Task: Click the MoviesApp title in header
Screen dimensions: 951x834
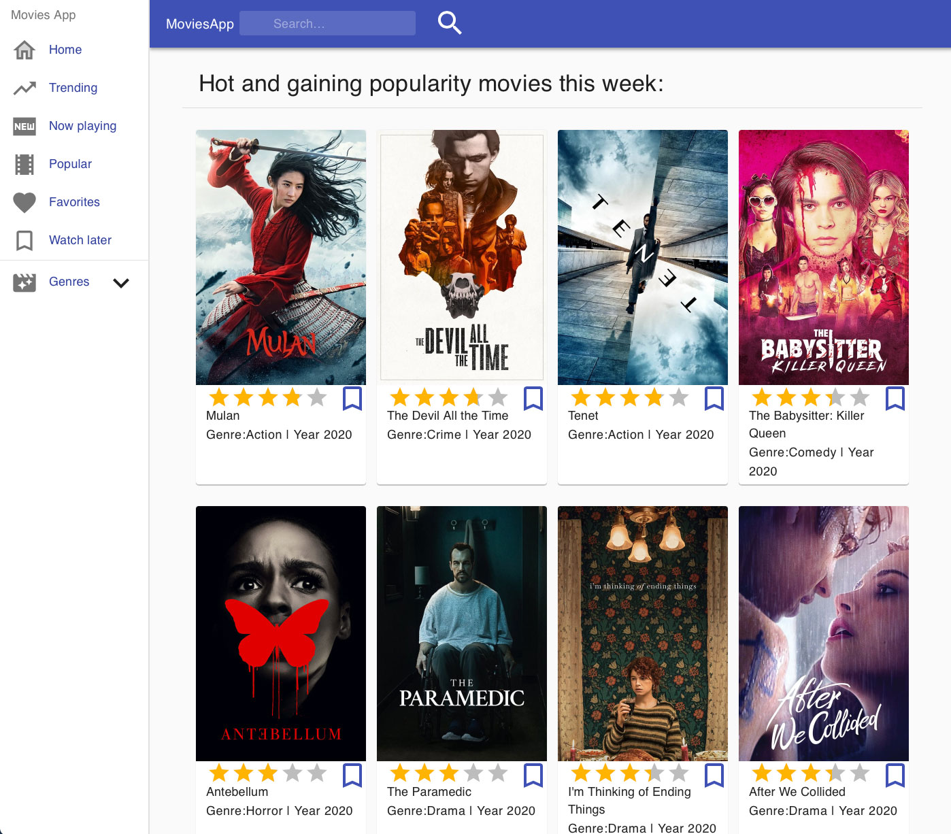Action: [x=200, y=24]
